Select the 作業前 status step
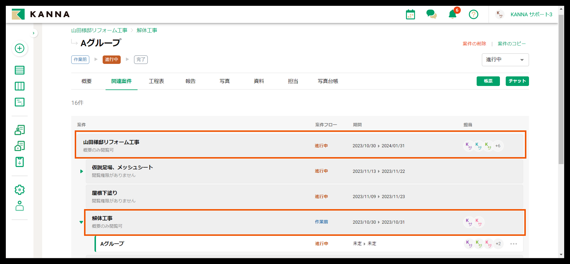The height and width of the screenshot is (264, 570). pyautogui.click(x=80, y=60)
